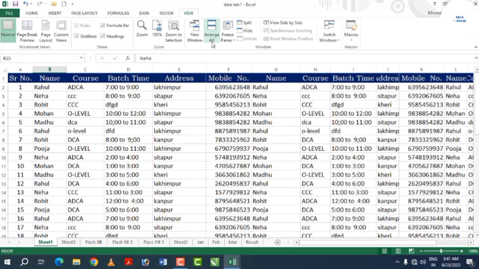Switch to Page Break Preview
The height and width of the screenshot is (269, 479).
click(x=27, y=31)
